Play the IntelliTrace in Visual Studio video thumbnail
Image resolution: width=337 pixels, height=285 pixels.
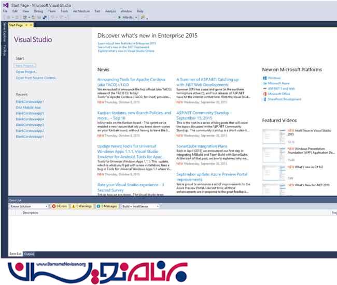[274, 137]
